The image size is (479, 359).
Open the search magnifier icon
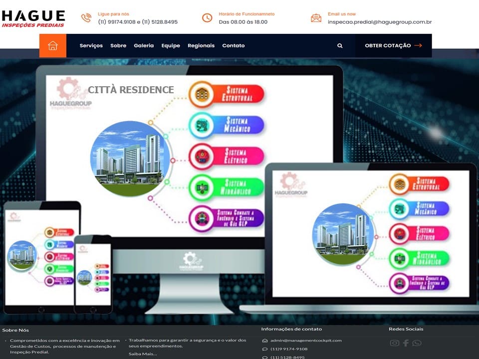click(x=340, y=46)
